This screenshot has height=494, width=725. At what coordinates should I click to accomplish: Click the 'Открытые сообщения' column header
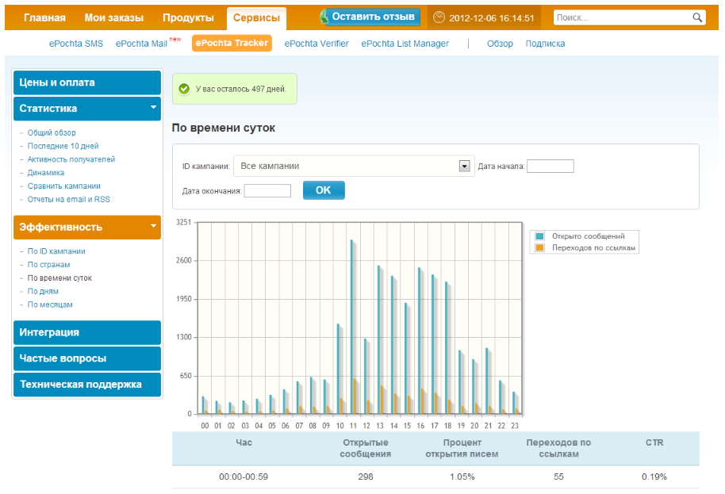click(365, 448)
